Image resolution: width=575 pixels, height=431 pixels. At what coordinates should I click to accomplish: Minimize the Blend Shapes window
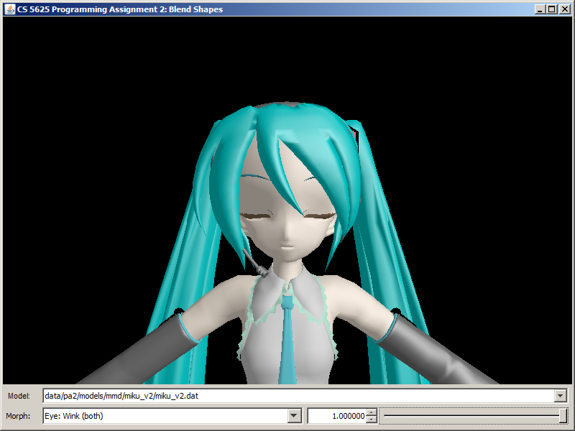pyautogui.click(x=540, y=9)
